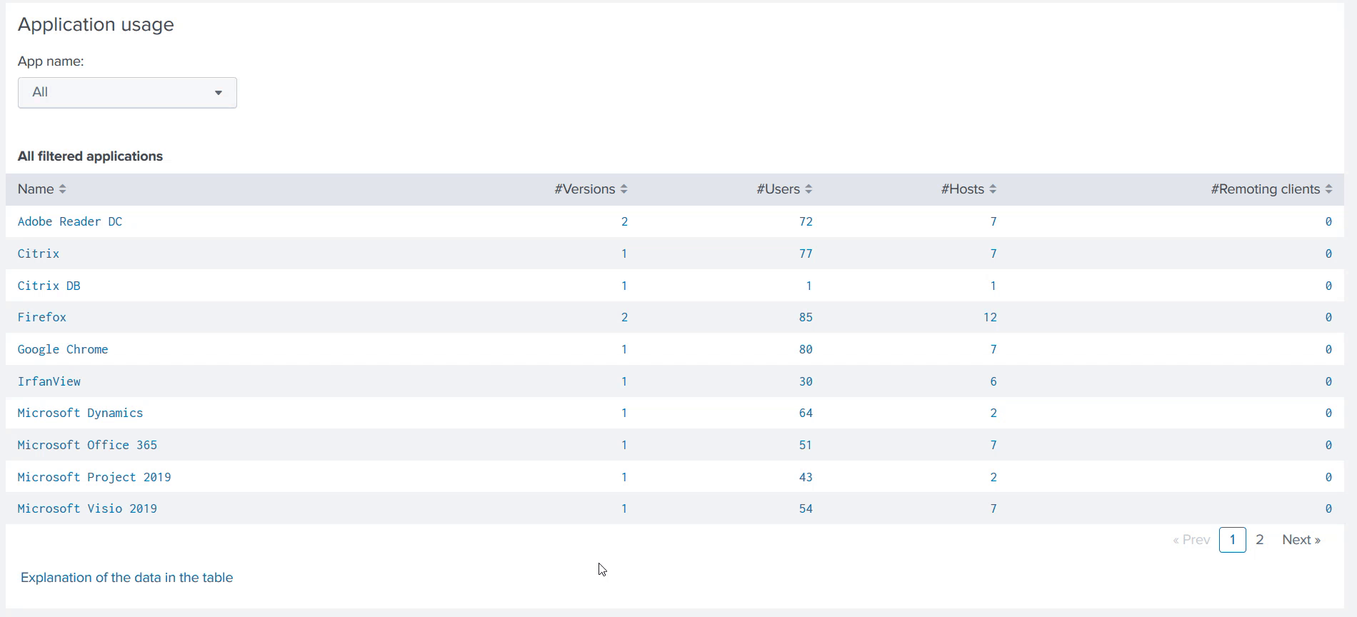The image size is (1357, 617).
Task: Open the Citrix application entry
Action: click(x=39, y=254)
